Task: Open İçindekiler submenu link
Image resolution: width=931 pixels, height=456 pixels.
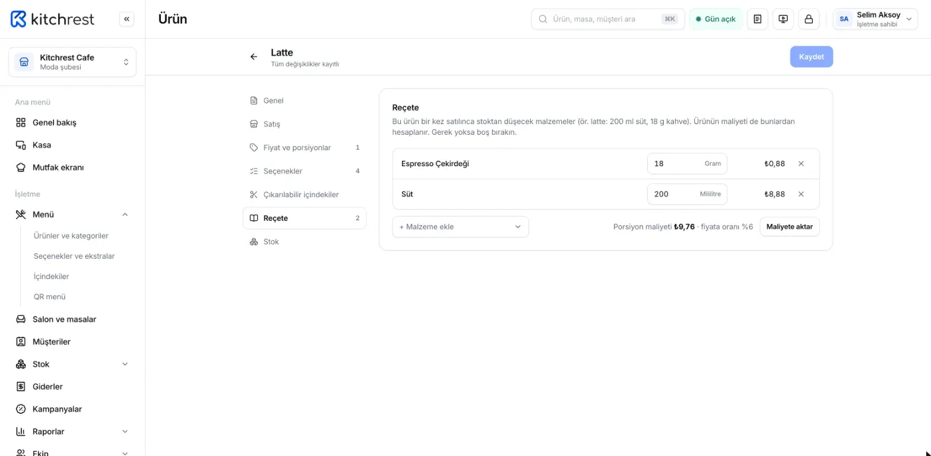Action: [52, 276]
